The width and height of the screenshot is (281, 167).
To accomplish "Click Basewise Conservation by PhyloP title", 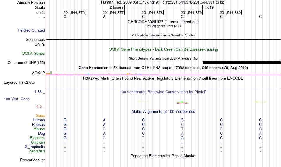I will [163, 92].
